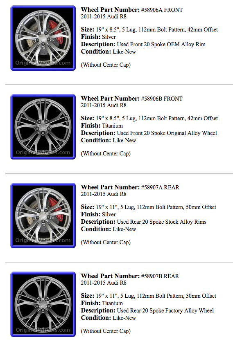This screenshot has height=346, width=233.
Task: Click 'Used Rear 20 Spoke Factory Alloy Wheel' text
Action: (x=165, y=310)
